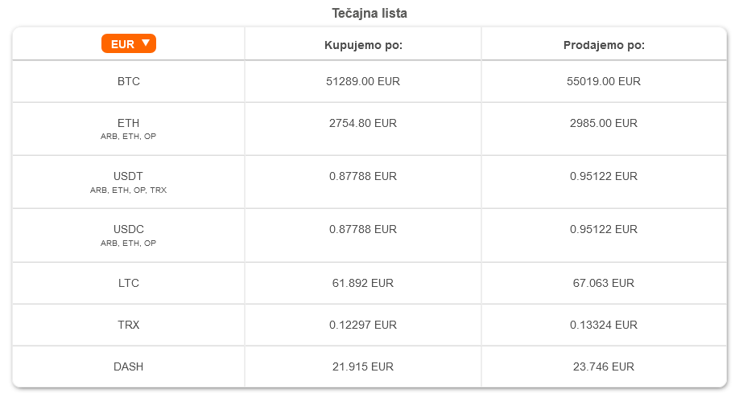
Task: Select the USDT currency name
Action: 128,177
